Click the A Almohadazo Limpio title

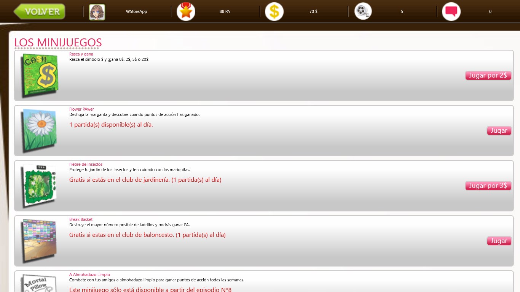coord(89,275)
